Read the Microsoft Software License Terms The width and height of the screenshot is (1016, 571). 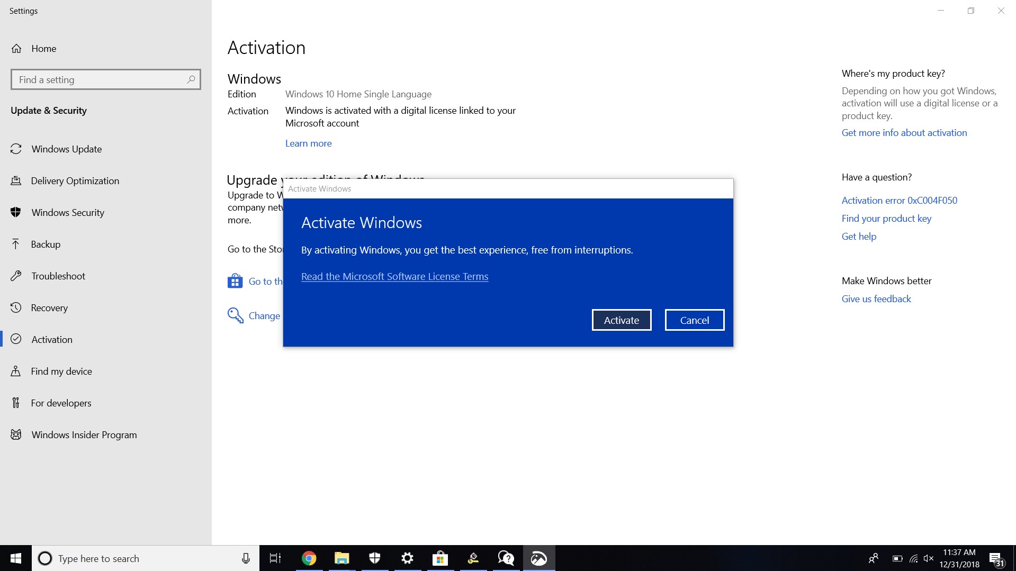394,276
